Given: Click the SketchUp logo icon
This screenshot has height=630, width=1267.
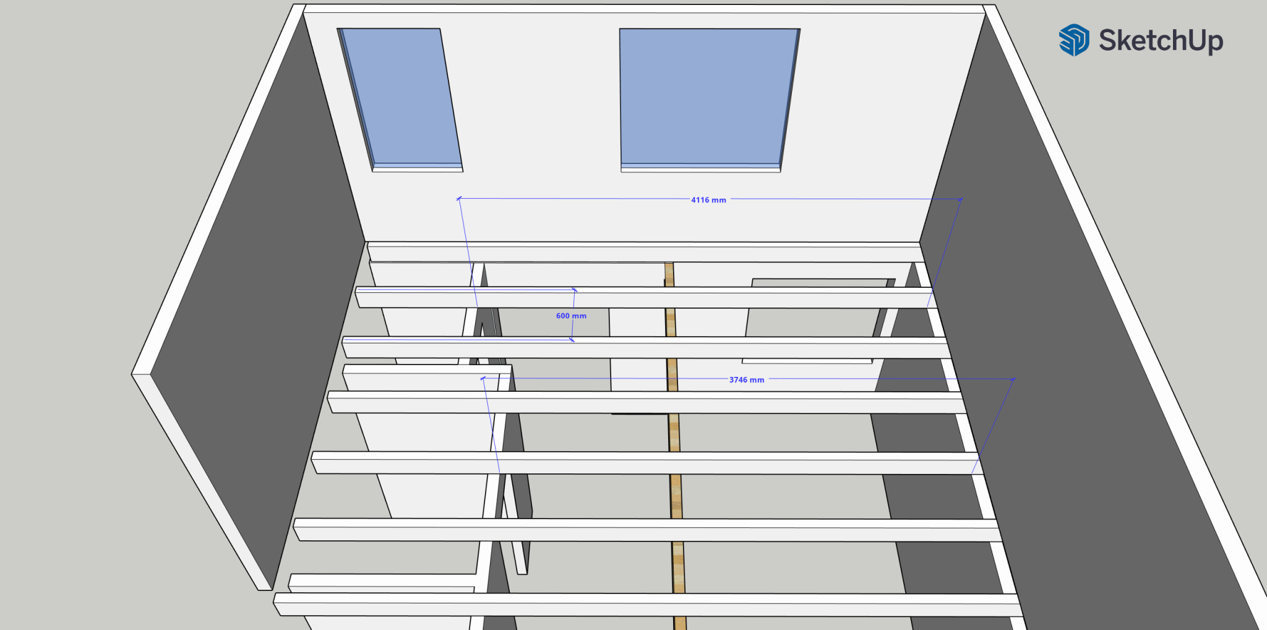Looking at the screenshot, I should [x=1073, y=40].
